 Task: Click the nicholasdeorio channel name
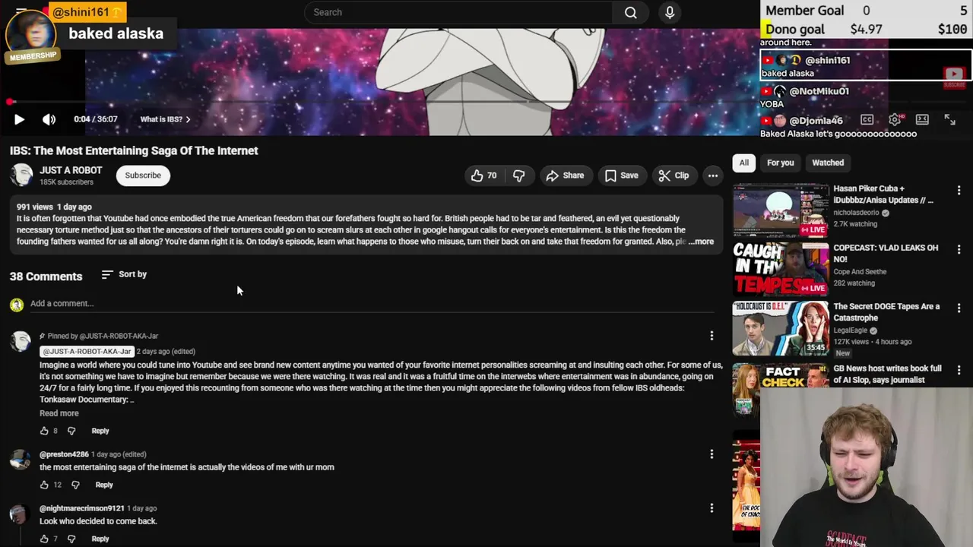click(856, 213)
